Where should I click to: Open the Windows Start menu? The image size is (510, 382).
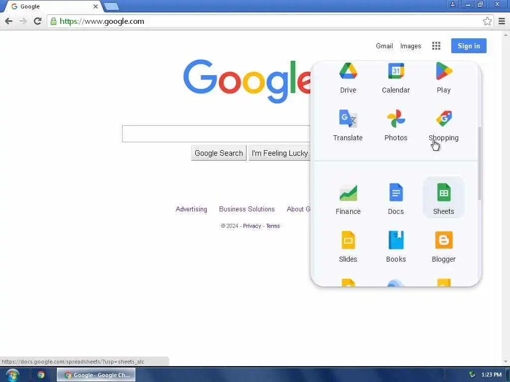(12, 375)
